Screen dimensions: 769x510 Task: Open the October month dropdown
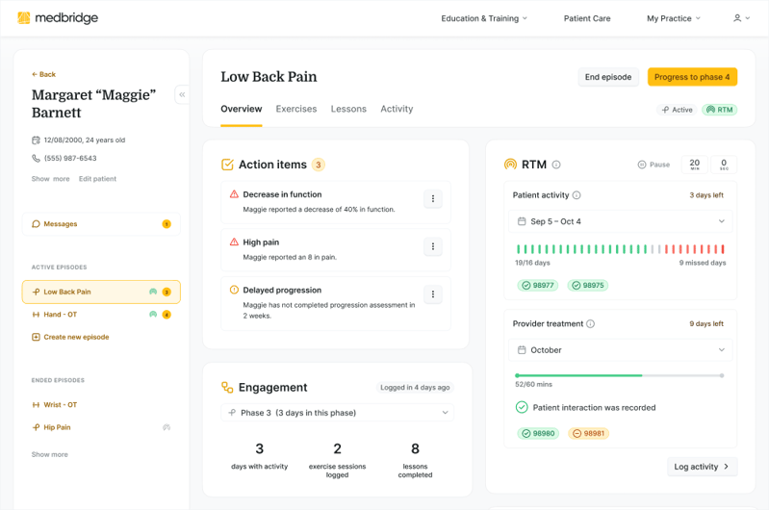coord(621,350)
